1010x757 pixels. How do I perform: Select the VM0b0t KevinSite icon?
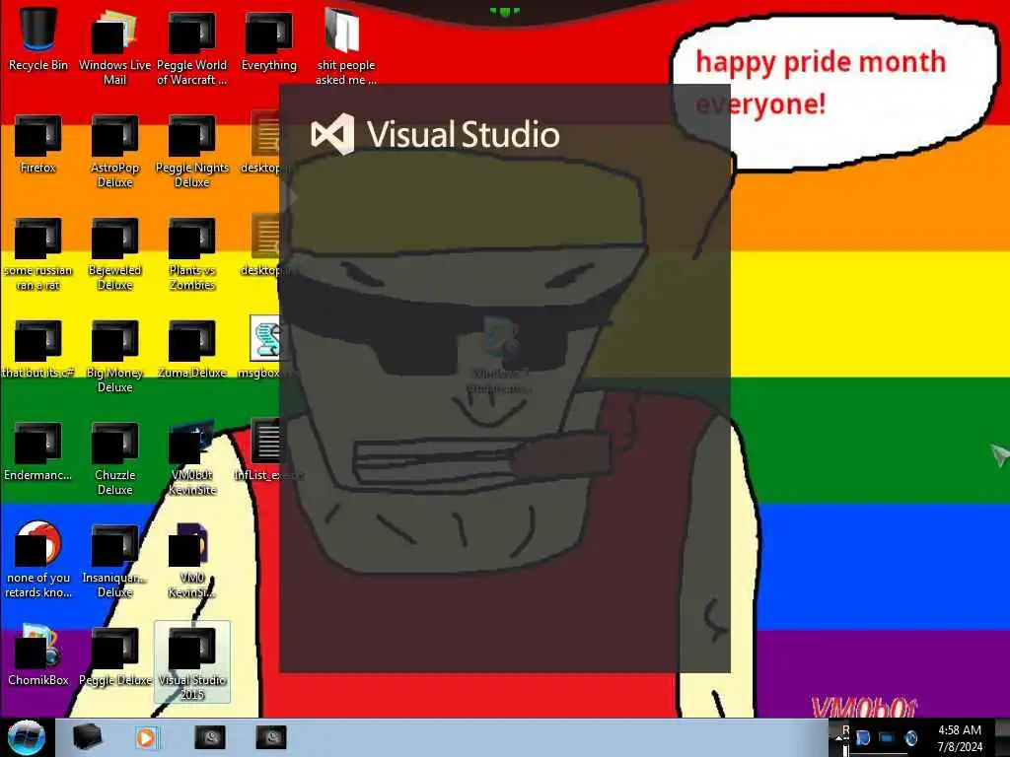click(x=192, y=459)
